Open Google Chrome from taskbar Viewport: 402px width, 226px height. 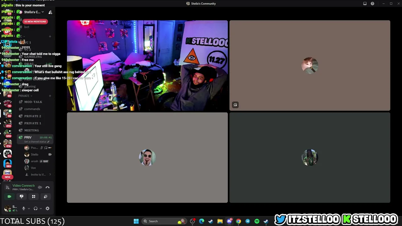238,221
